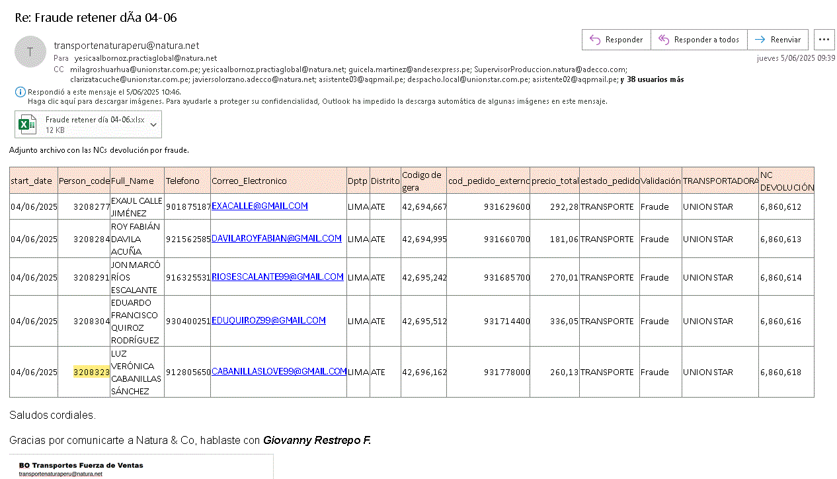
Task: Click the Responder reply button
Action: (x=616, y=40)
